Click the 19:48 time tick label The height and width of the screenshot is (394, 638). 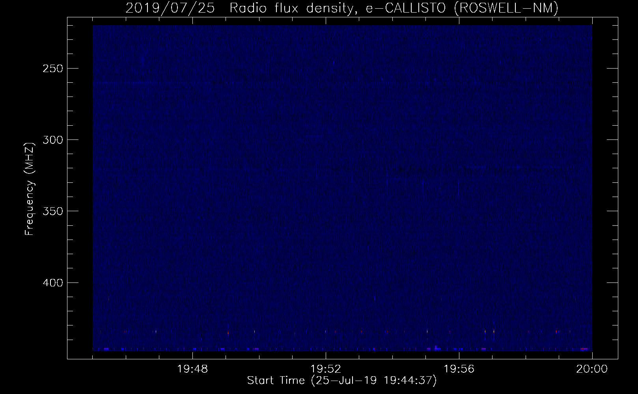192,369
